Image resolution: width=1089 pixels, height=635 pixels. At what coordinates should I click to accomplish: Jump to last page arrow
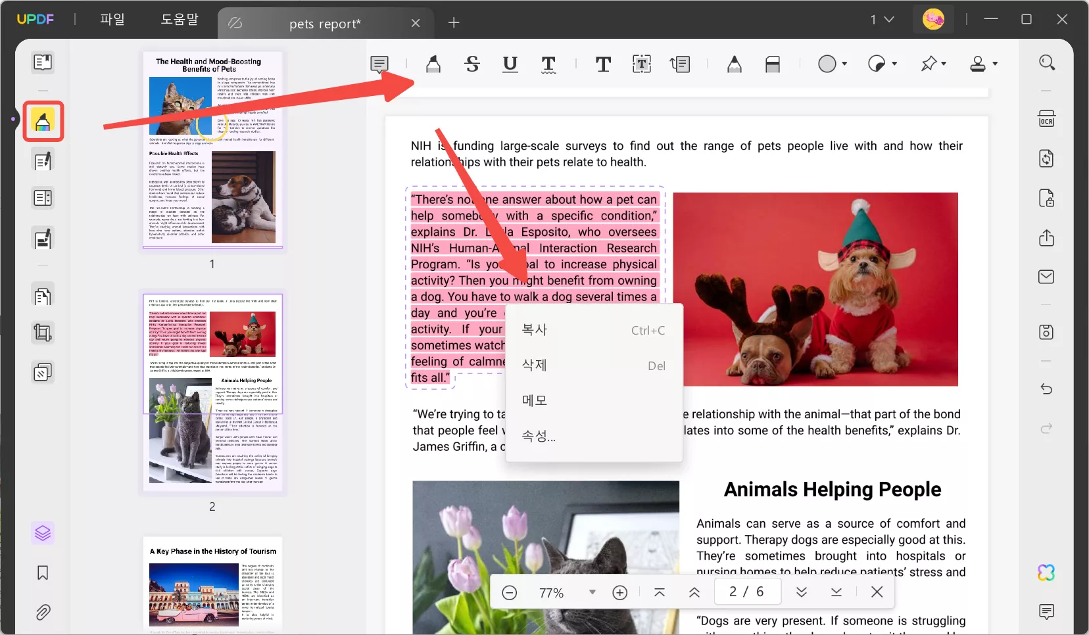836,592
